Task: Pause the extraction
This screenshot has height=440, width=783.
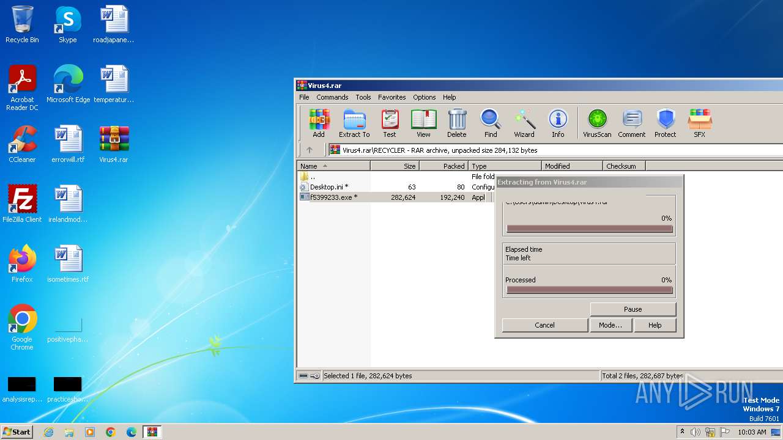Action: 633,309
